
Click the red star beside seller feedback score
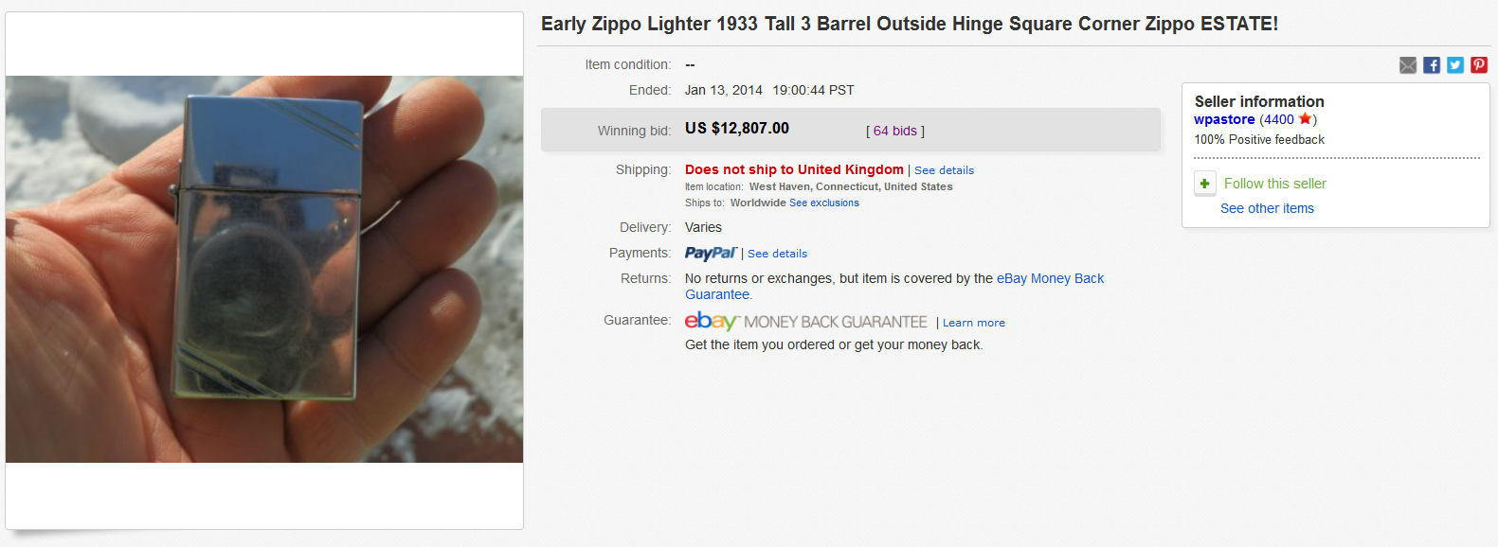1306,118
